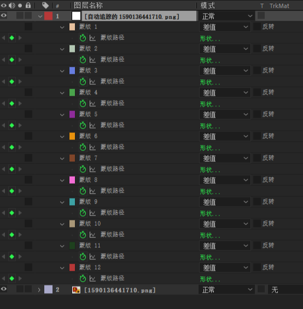303x309 pixels.
Task: Add keyframe diamond for 蒙版 1 path
Action: pos(12,38)
